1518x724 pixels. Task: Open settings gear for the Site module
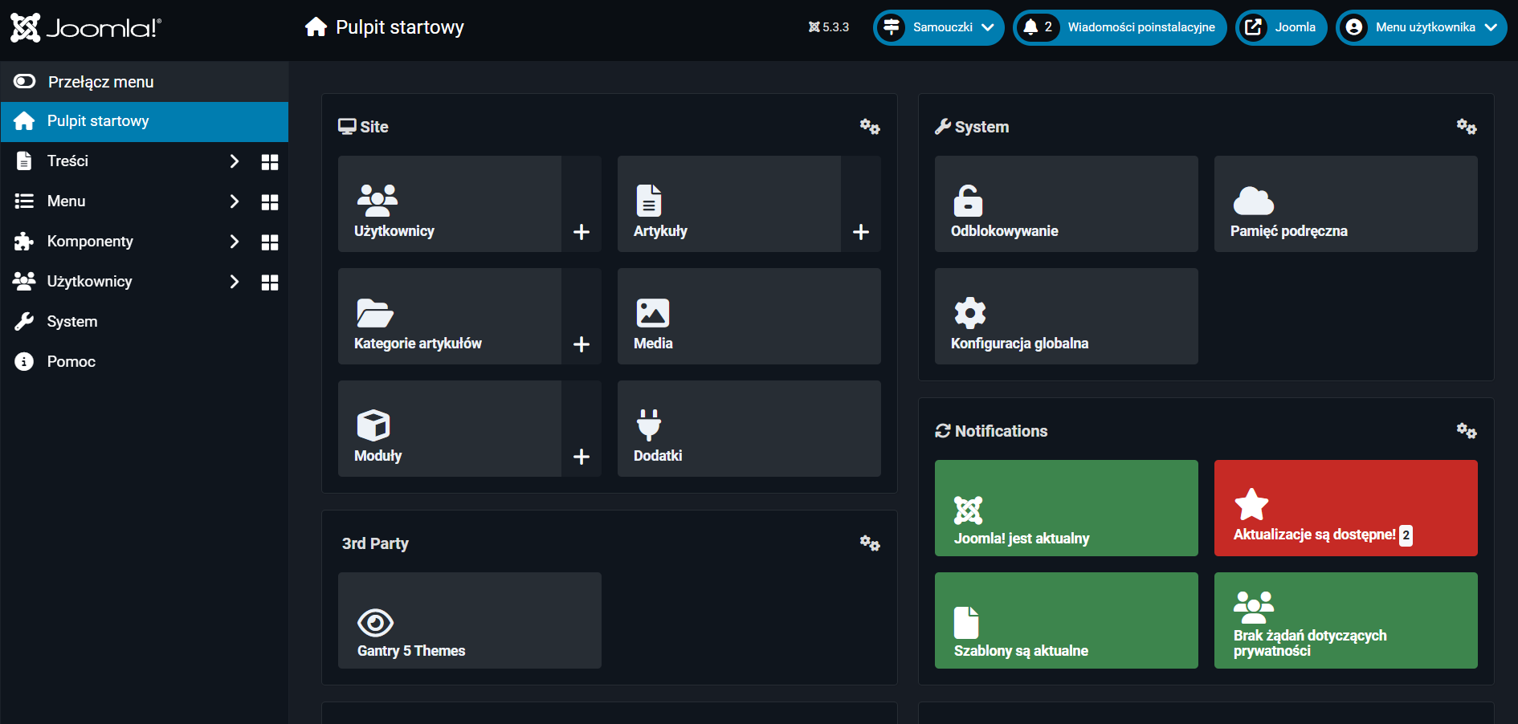point(870,127)
